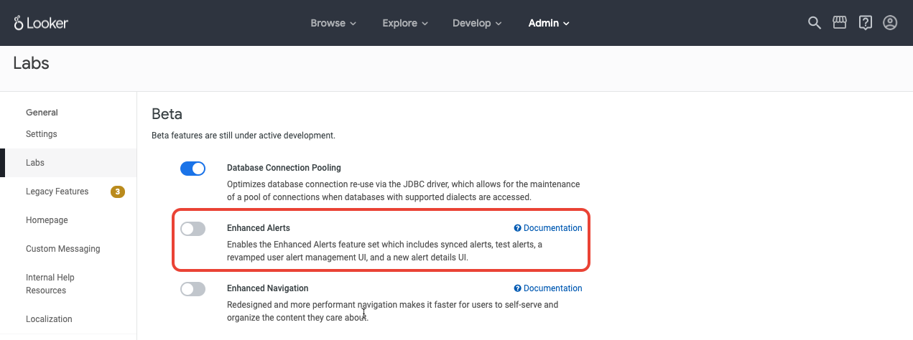913x340 pixels.
Task: Expand the Develop dropdown menu
Action: (x=477, y=23)
